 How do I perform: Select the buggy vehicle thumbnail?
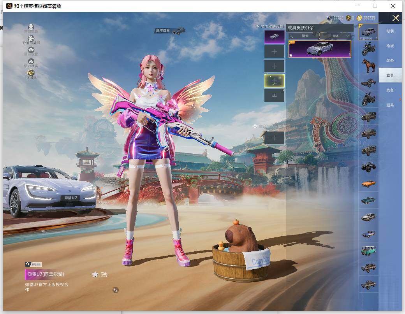368,82
